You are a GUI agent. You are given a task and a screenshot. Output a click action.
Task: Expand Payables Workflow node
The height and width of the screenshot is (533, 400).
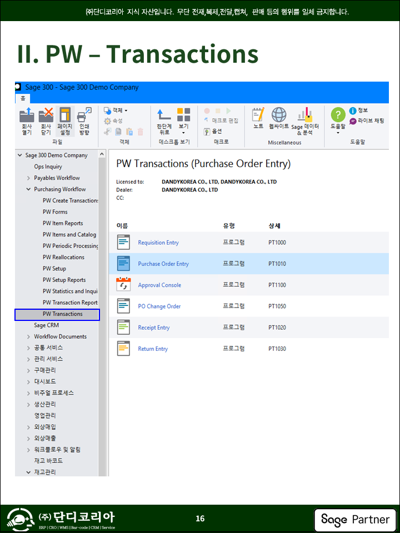[28, 178]
